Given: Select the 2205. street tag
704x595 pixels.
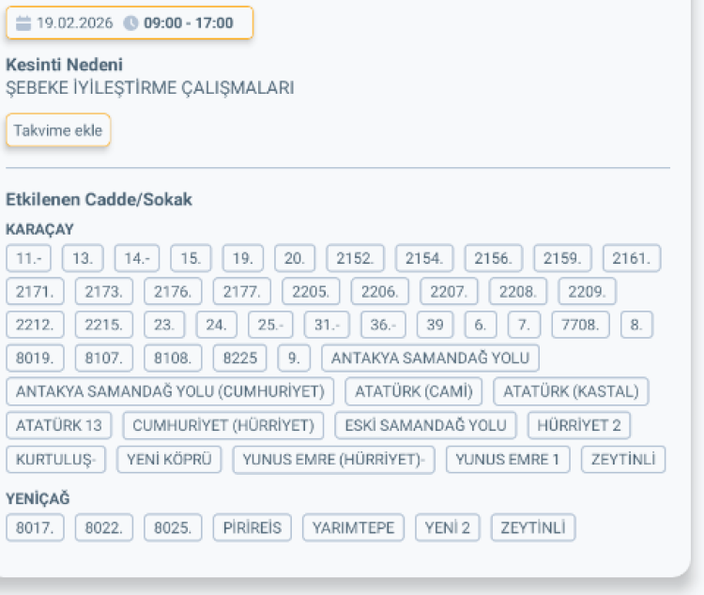Looking at the screenshot, I should [x=311, y=292].
